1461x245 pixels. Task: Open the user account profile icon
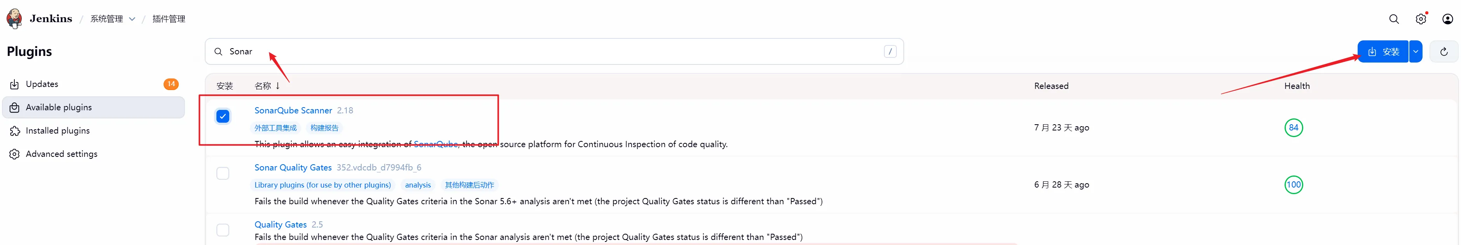click(x=1447, y=19)
